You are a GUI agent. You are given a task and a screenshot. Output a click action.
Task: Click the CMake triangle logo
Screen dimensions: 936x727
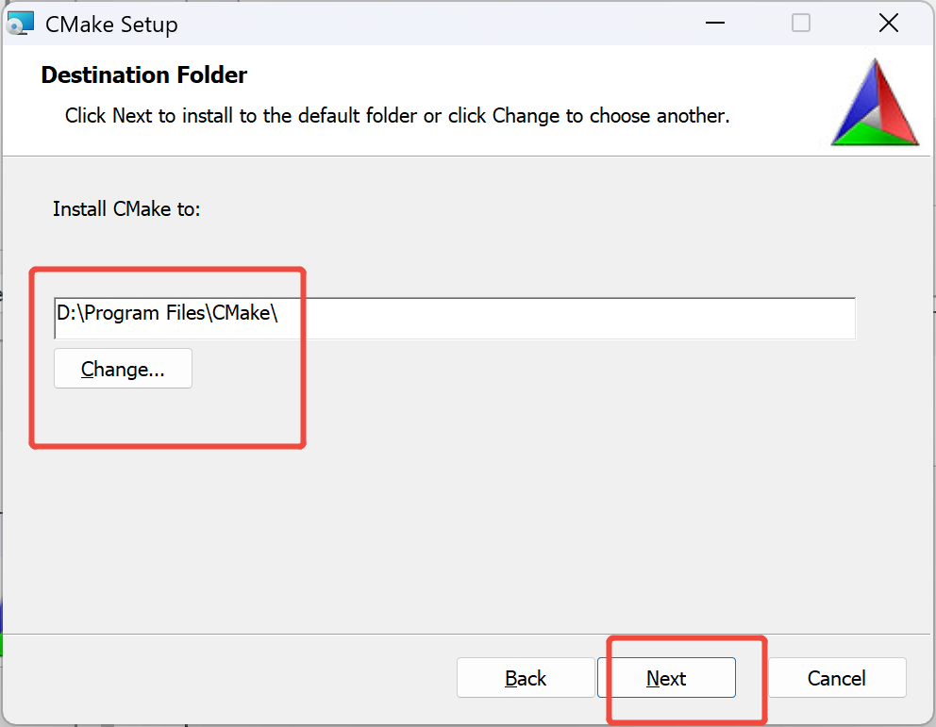(875, 102)
